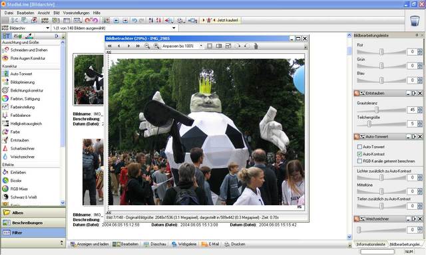The image size is (426, 255).
Task: Select Schwarz & Weiß effect
Action: point(19,197)
